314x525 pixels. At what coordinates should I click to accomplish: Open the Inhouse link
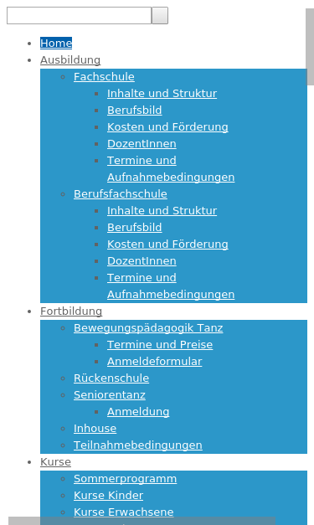point(95,428)
